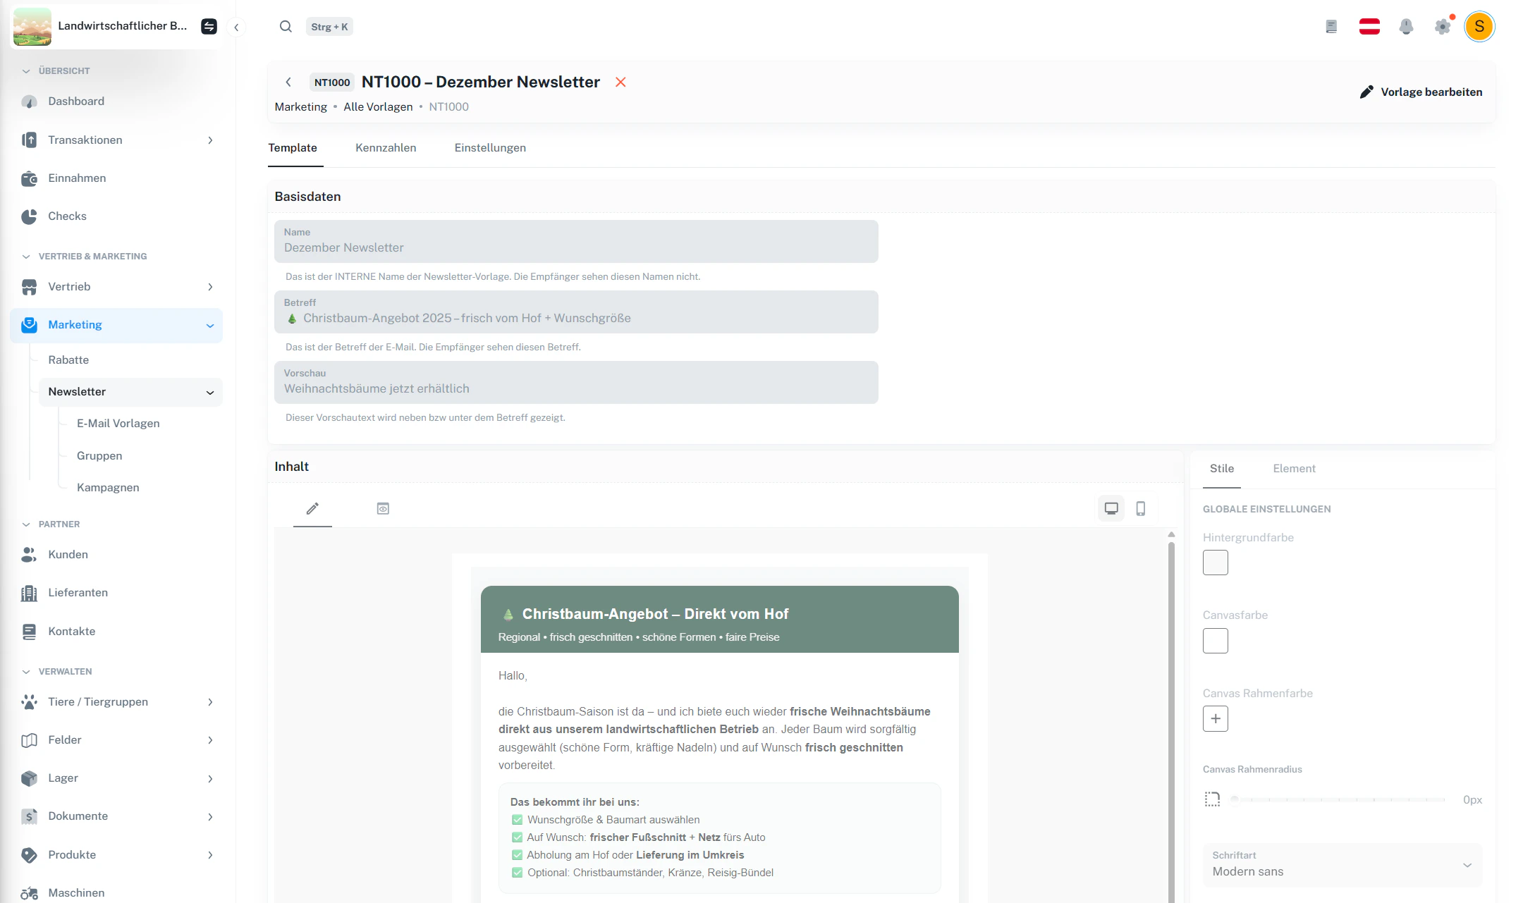The height and width of the screenshot is (903, 1523).
Task: Open email preview eye icon
Action: point(383,508)
